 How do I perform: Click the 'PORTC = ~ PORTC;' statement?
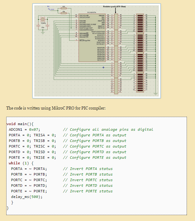tap(29, 180)
